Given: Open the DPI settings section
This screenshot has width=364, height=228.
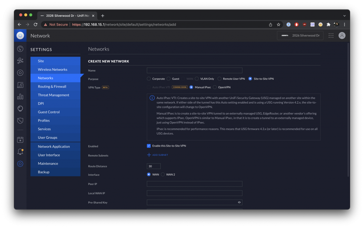Looking at the screenshot, I should click(x=55, y=104).
